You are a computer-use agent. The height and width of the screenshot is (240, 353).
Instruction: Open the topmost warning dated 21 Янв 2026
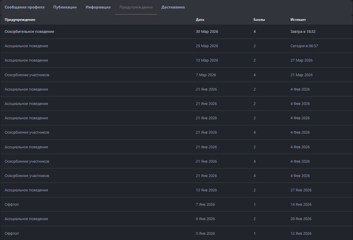[26, 89]
